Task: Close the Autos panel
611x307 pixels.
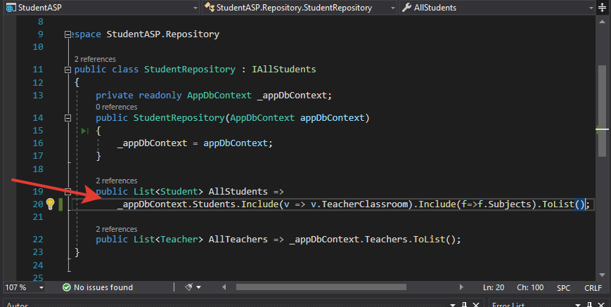Action: [476, 305]
